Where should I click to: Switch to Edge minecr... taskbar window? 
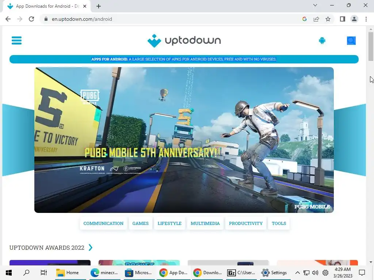click(105, 273)
